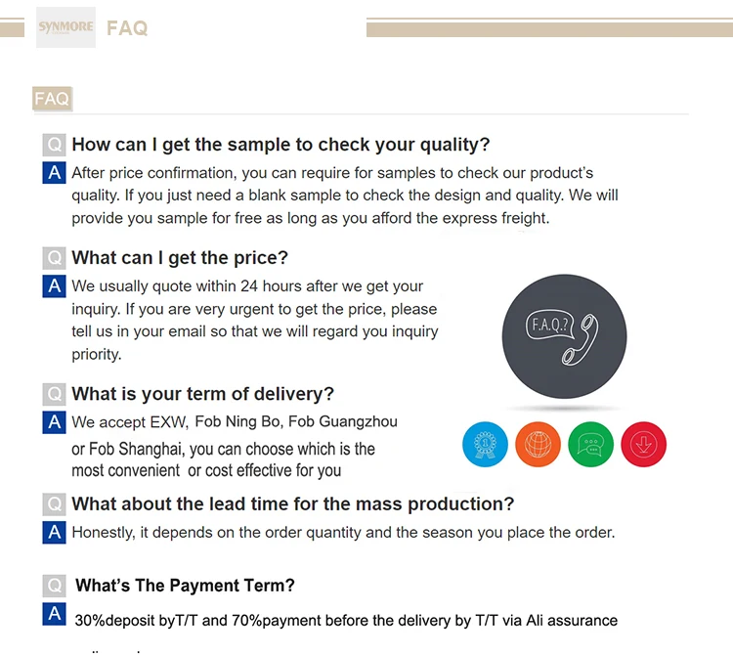Click the orange globe icon
Image resolution: width=733 pixels, height=655 pixels.
tap(538, 445)
